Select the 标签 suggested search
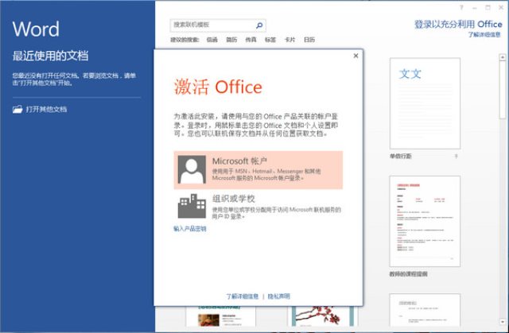509x333 pixels. coord(270,40)
